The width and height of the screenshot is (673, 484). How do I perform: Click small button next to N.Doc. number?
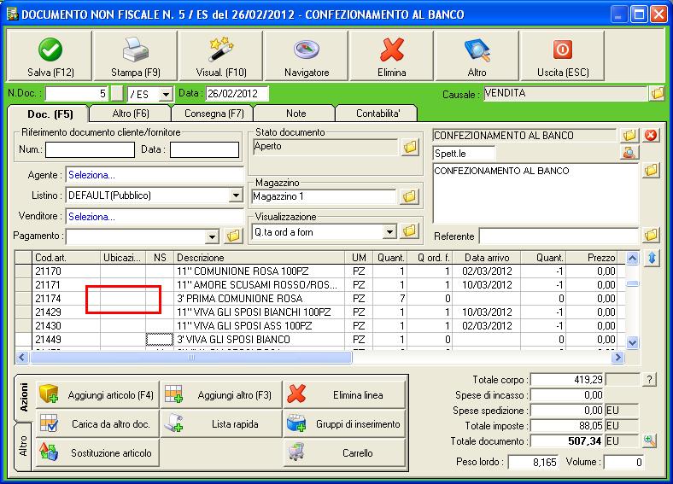tap(117, 94)
